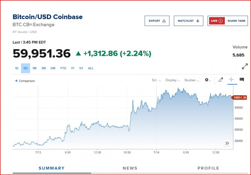Viewport: 251px width, 175px height.
Task: Open the Studies dropdown
Action: click(x=191, y=80)
